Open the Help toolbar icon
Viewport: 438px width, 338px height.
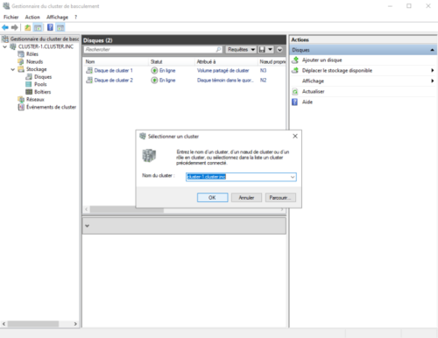coord(50,27)
